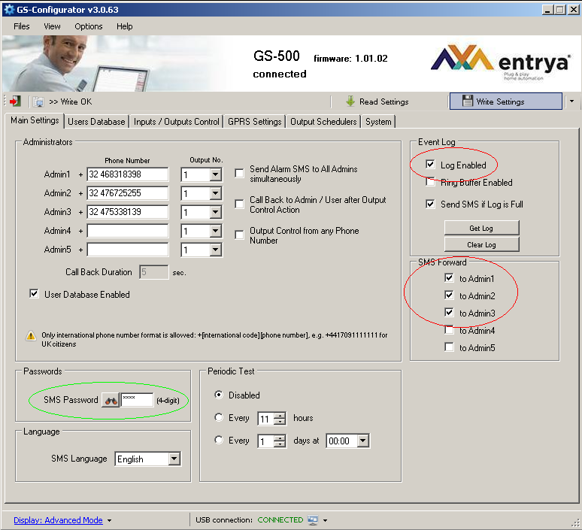Screen dimensions: 582x530
Task: Increase the hours stepper value
Action: coord(280,416)
